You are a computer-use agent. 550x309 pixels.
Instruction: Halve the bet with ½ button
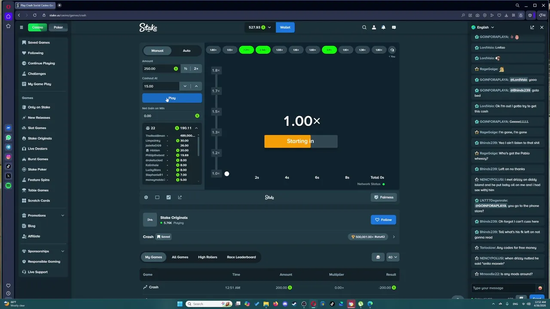tap(186, 69)
